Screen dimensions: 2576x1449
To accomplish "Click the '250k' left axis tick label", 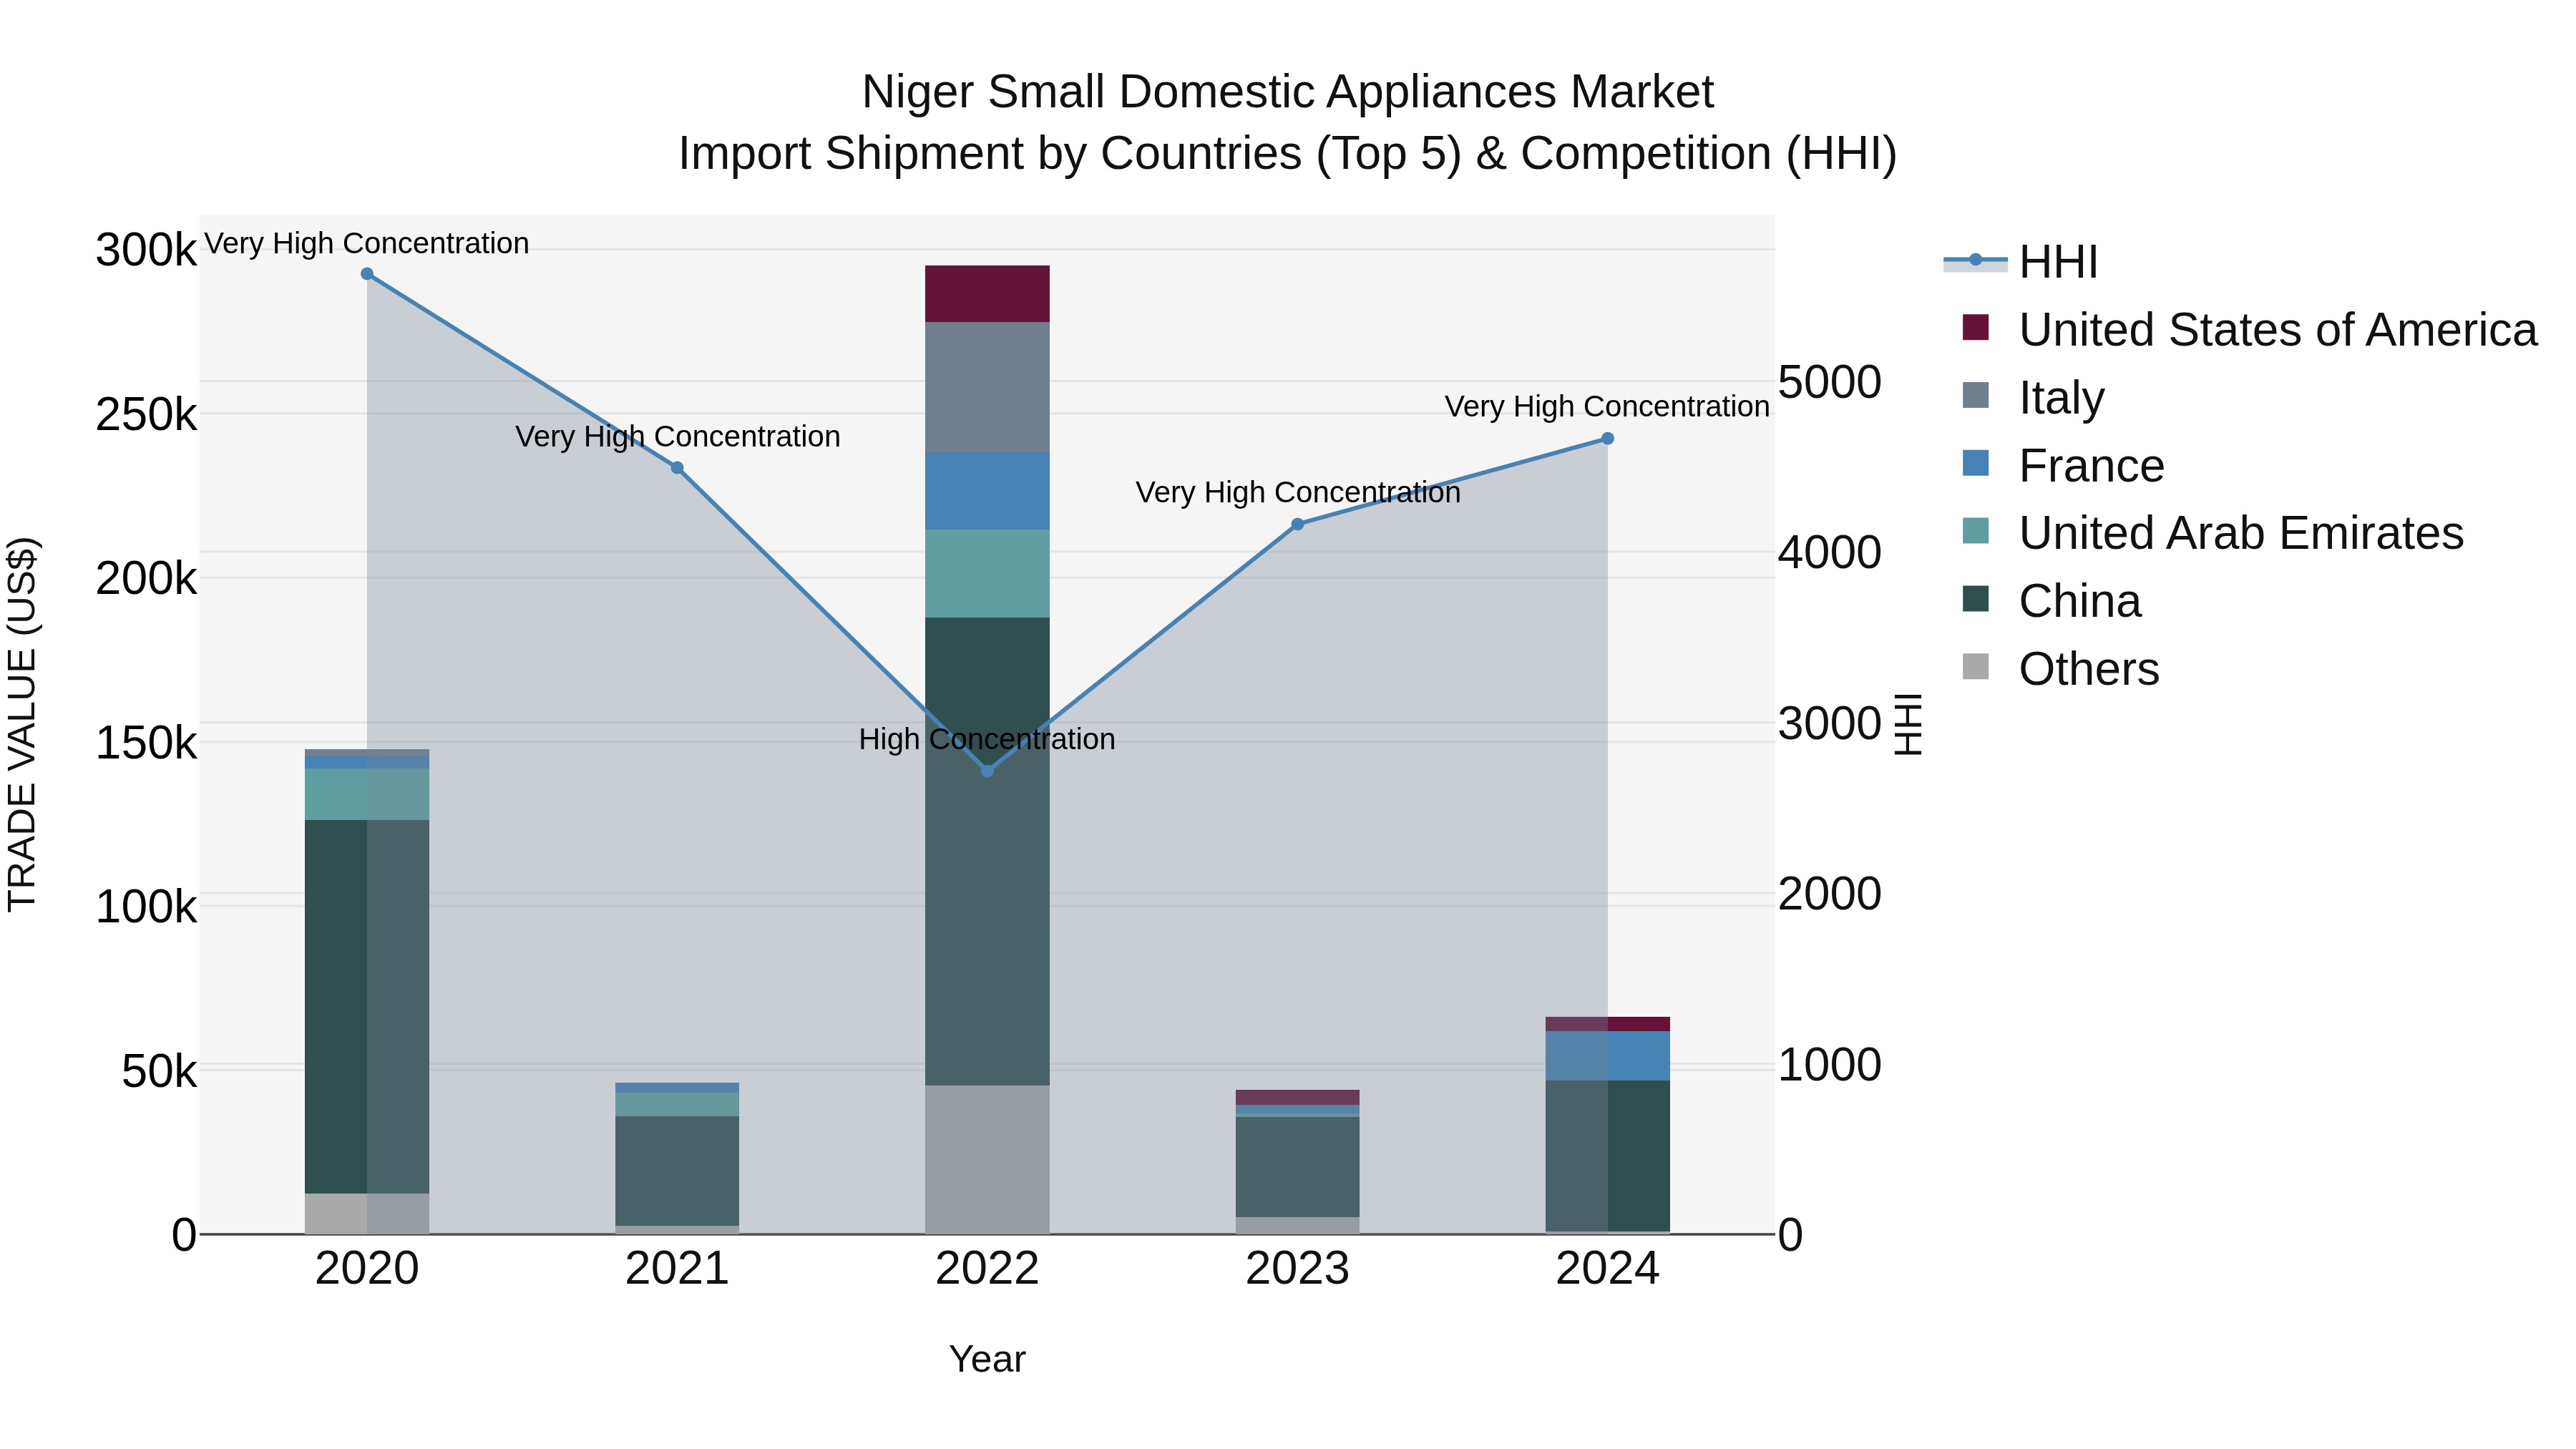I will coord(146,415).
